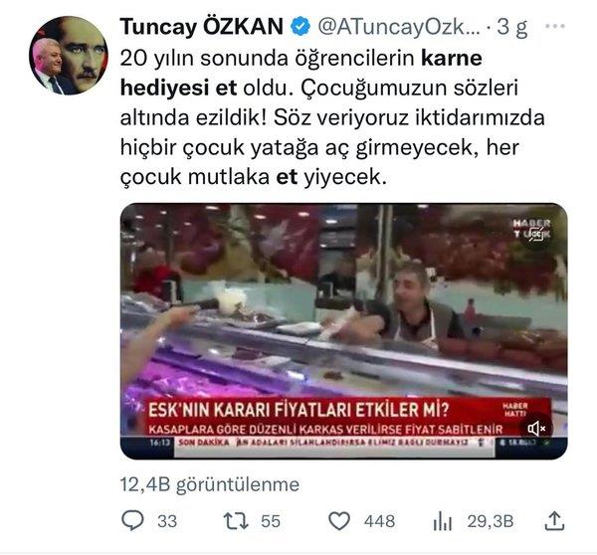
Task: Click the share upload icon
Action: [x=554, y=521]
